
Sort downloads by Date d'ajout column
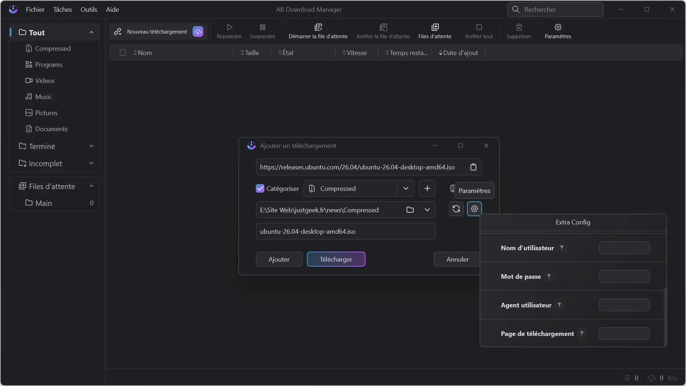pos(458,53)
